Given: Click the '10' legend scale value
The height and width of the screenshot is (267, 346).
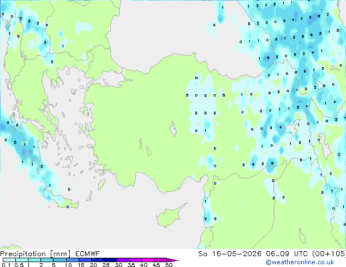Looking at the screenshot, I should point(68,265).
